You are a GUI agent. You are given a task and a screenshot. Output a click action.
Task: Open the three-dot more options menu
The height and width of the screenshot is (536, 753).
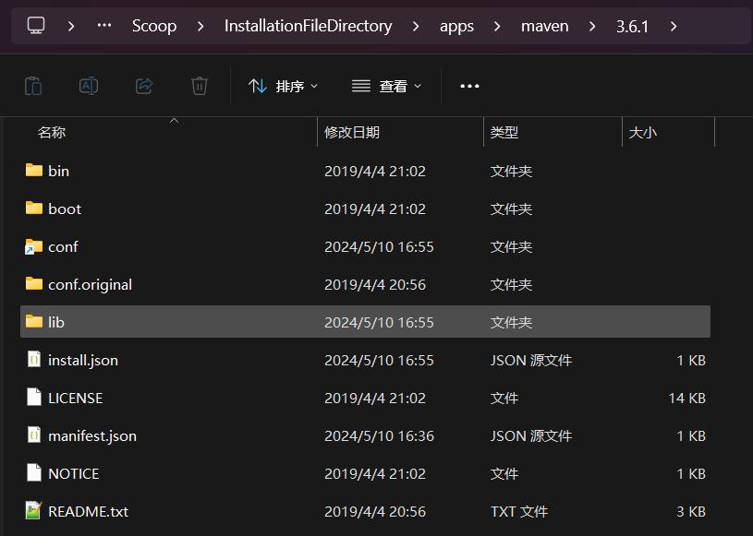coord(469,86)
